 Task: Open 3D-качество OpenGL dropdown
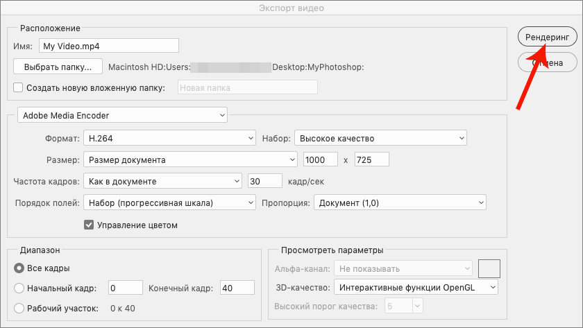(x=416, y=286)
